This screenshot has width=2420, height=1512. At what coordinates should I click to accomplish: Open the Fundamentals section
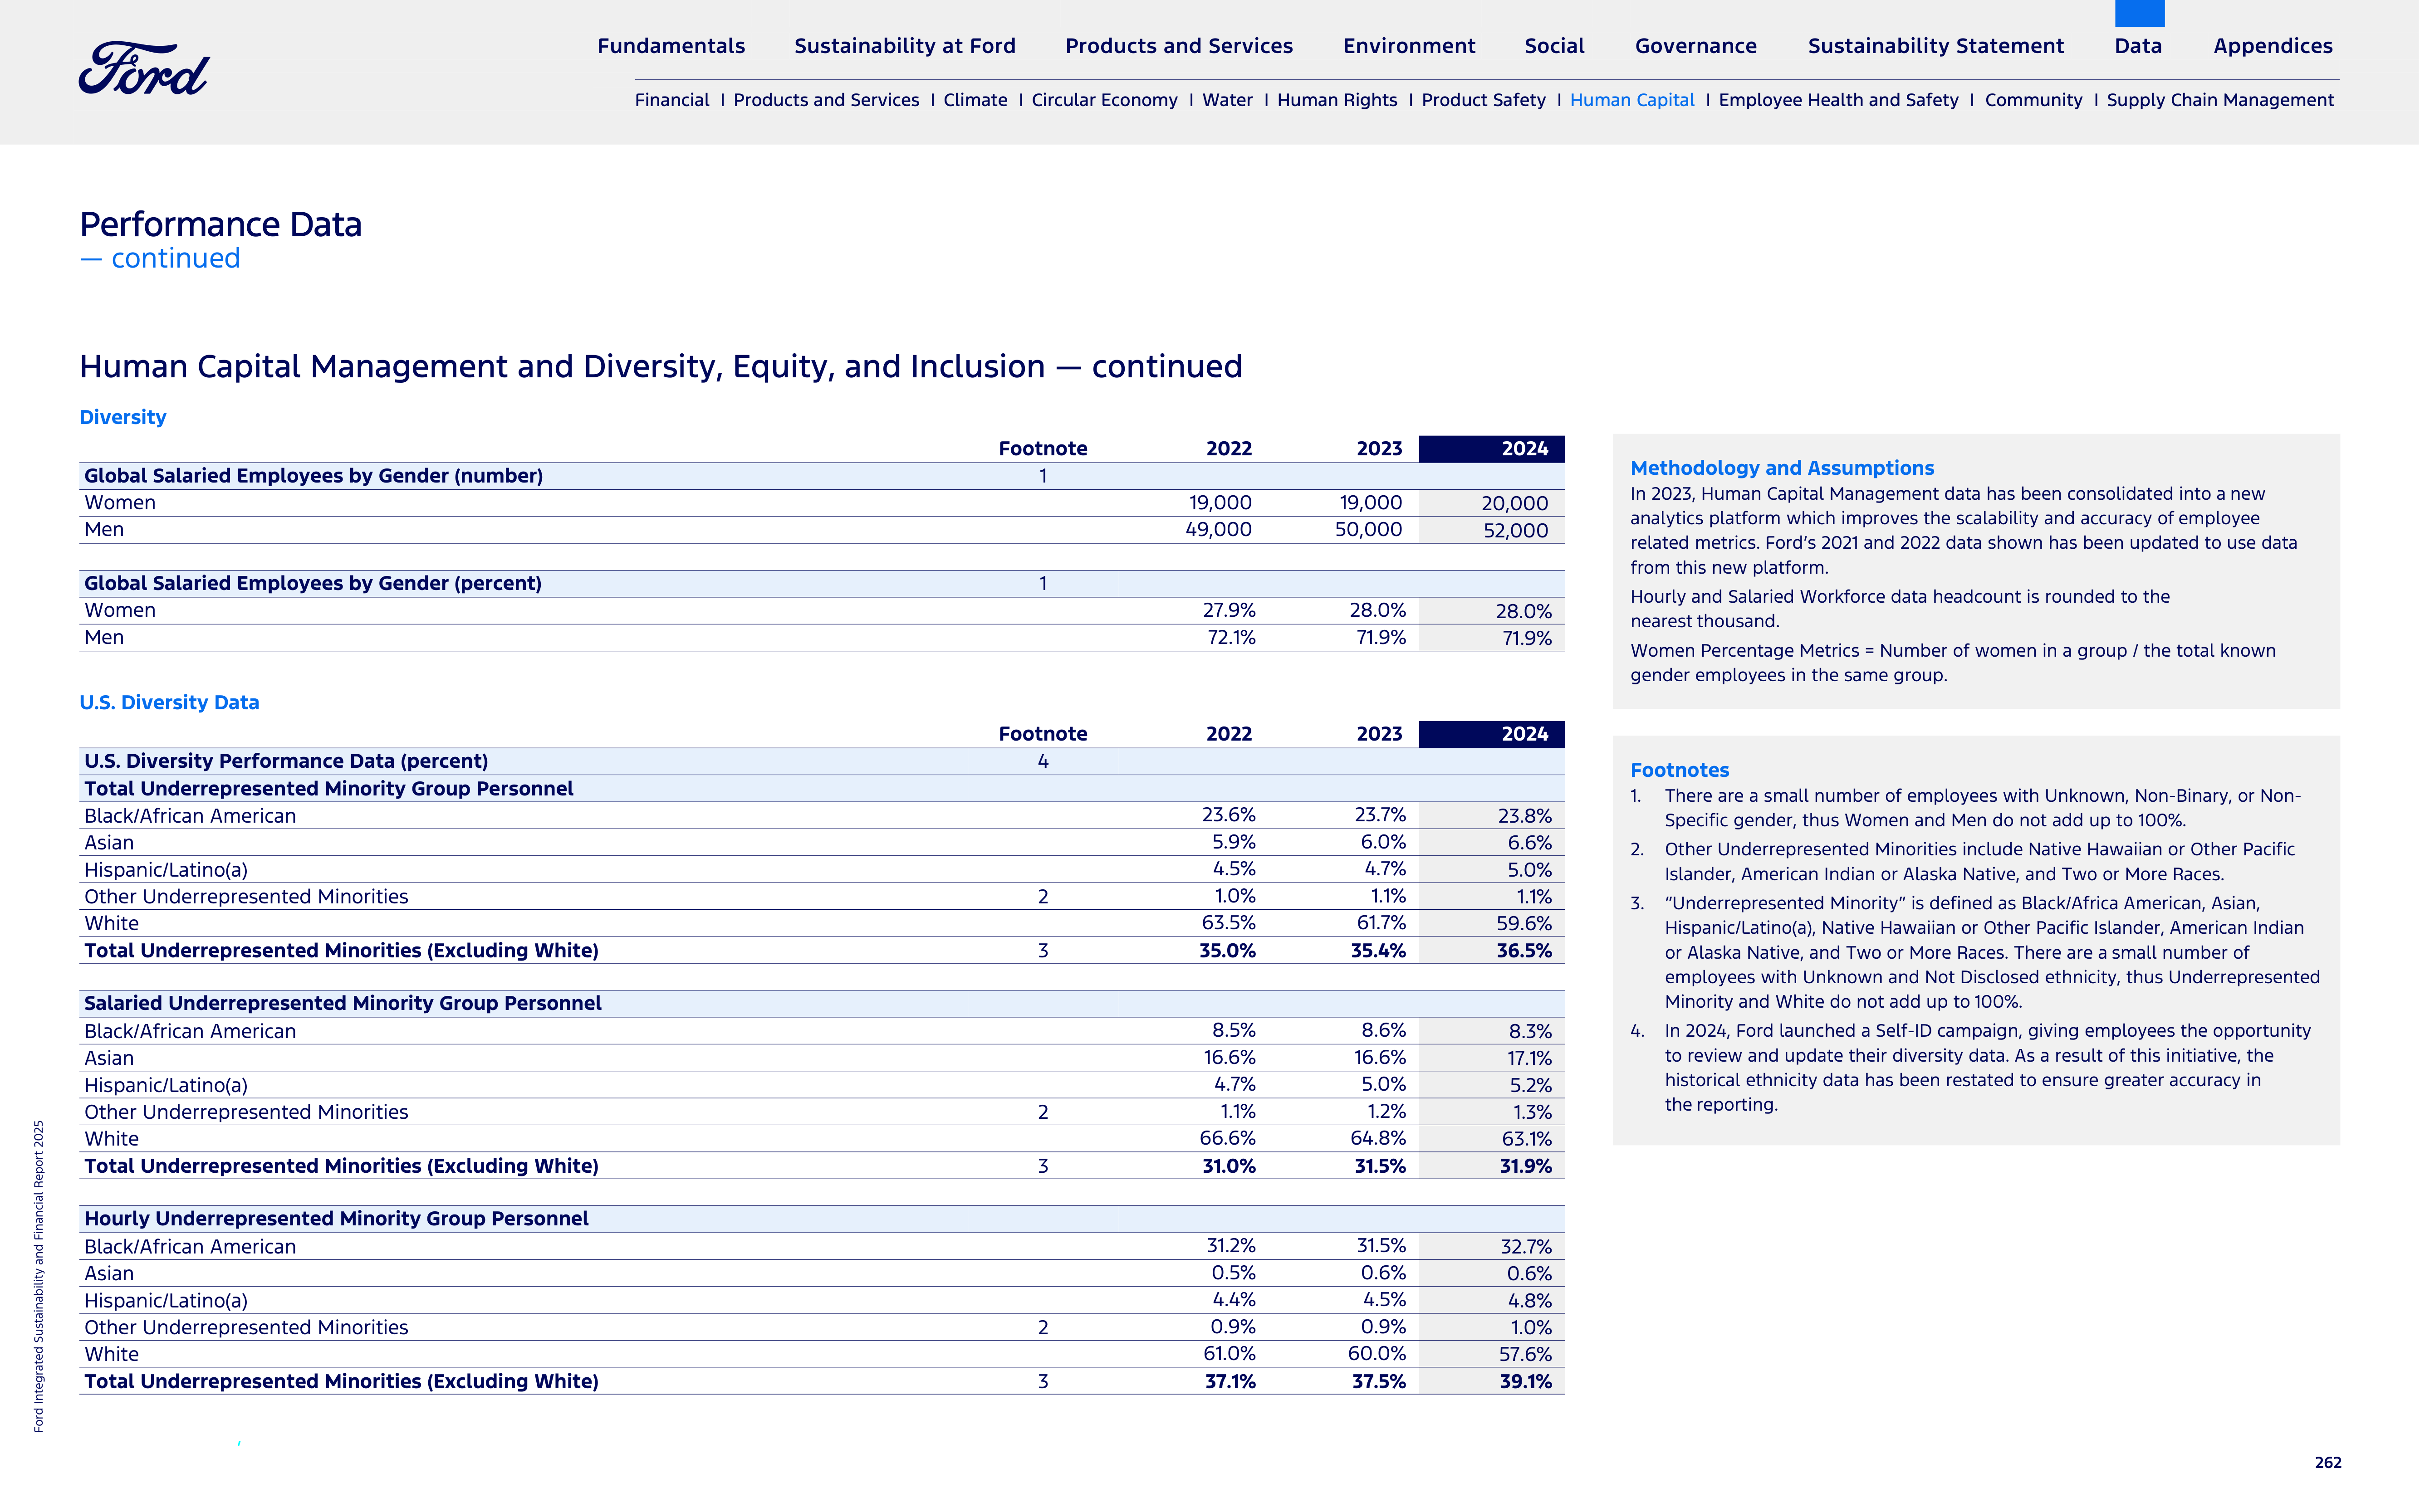[671, 46]
